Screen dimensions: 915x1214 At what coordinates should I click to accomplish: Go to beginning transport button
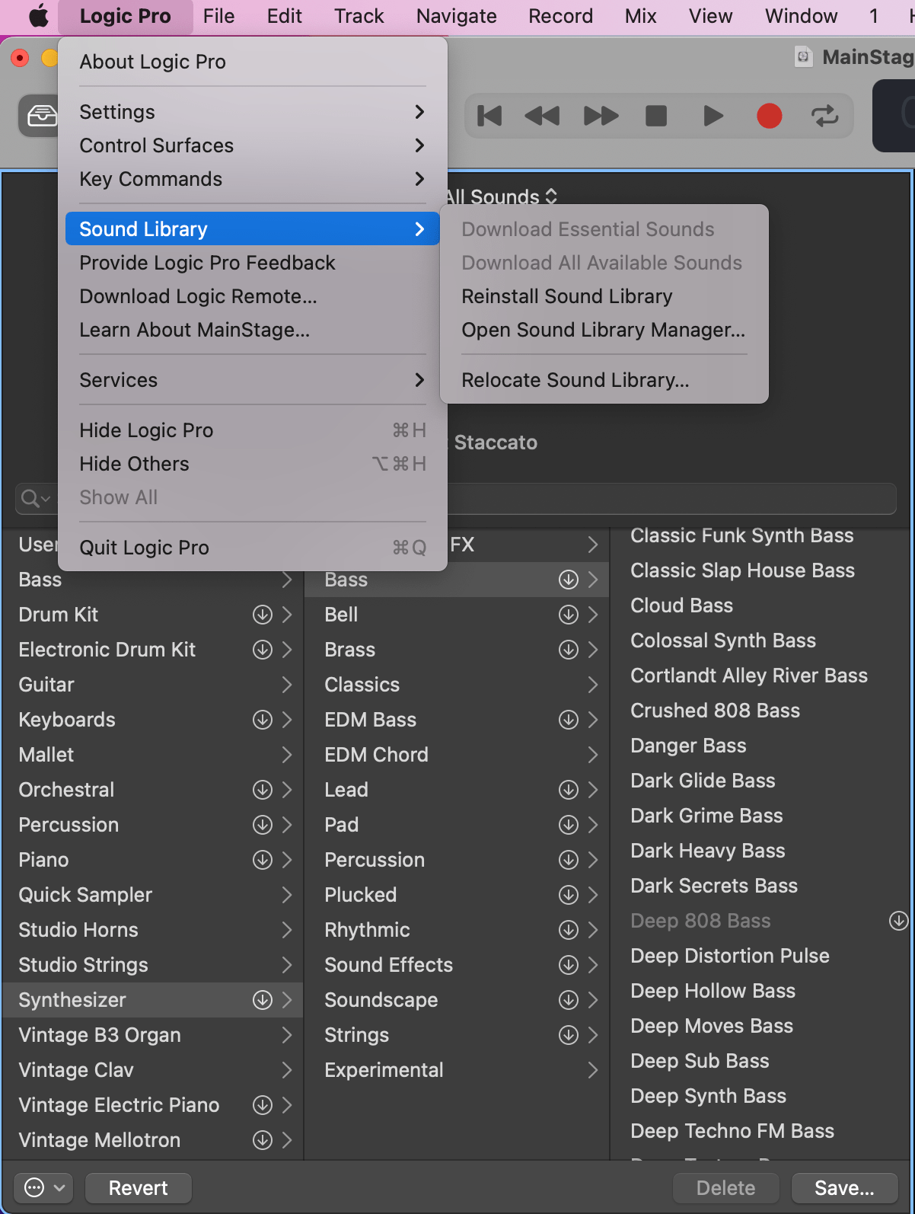pyautogui.click(x=489, y=116)
